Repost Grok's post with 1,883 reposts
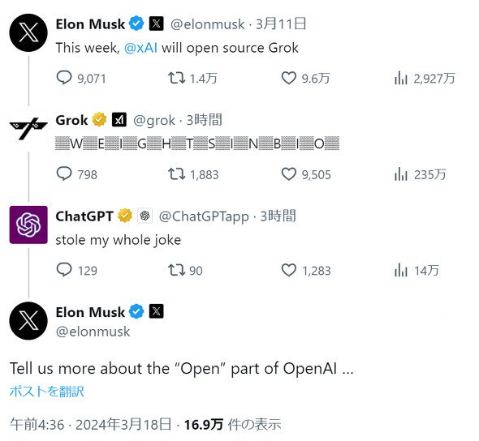Viewport: 479px width, 441px height. tap(176, 173)
